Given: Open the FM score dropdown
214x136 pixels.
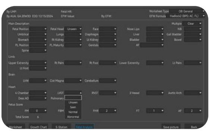Looking at the screenshot, I should 38,111.
